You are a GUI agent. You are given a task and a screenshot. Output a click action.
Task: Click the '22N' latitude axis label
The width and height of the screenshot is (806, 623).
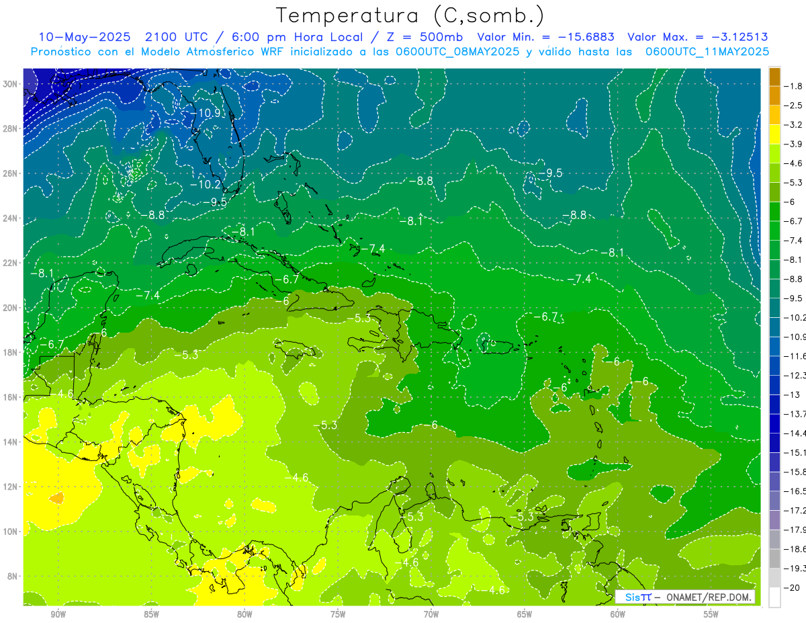10,263
